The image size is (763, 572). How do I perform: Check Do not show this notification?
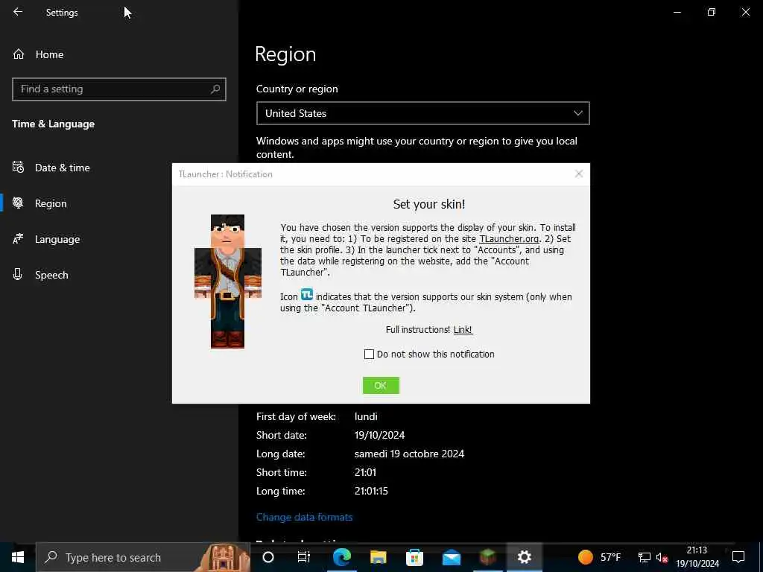pos(369,354)
